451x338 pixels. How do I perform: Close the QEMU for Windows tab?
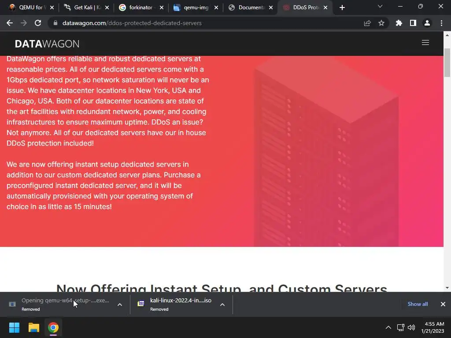click(x=52, y=8)
